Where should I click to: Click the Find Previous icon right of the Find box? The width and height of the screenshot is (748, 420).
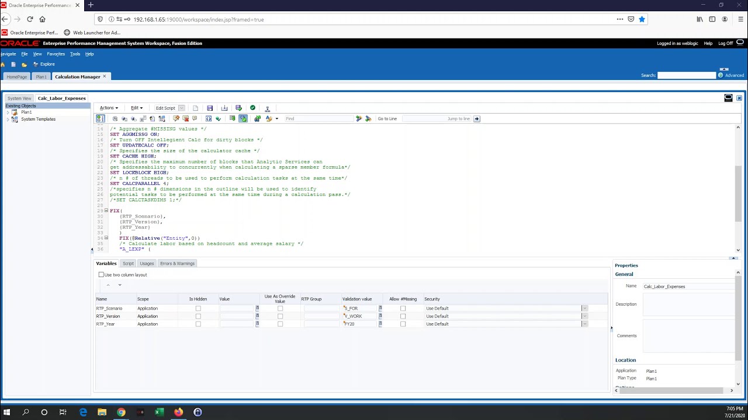click(x=368, y=118)
